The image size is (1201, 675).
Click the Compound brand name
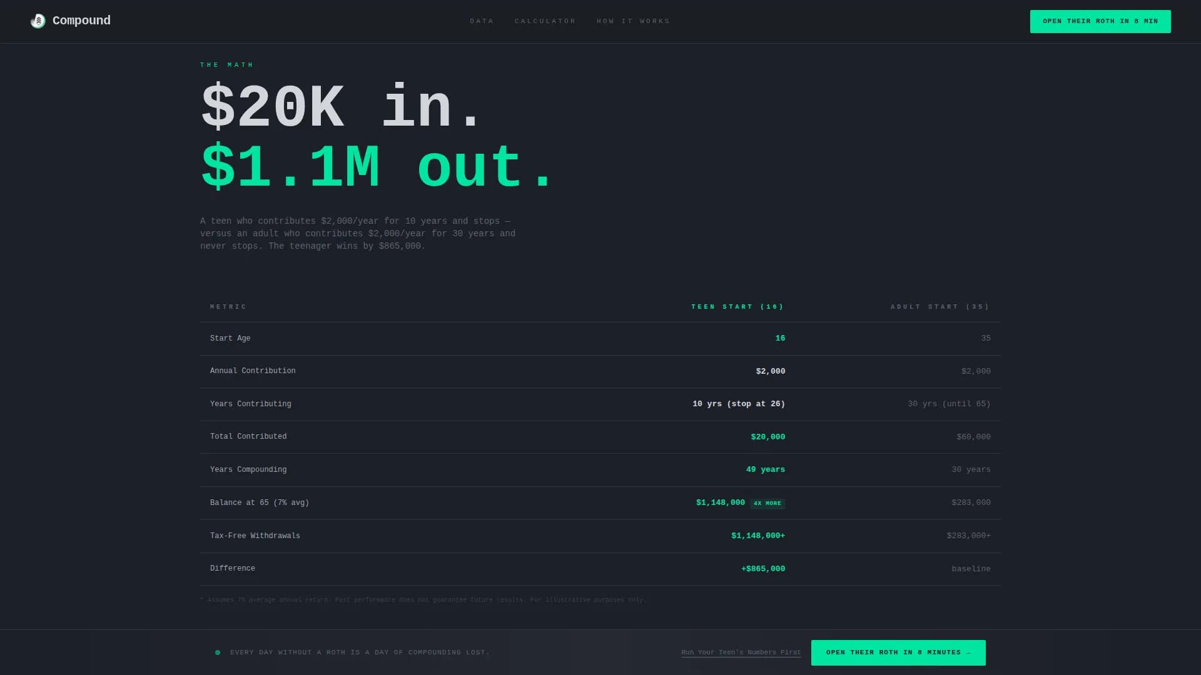coord(81,21)
